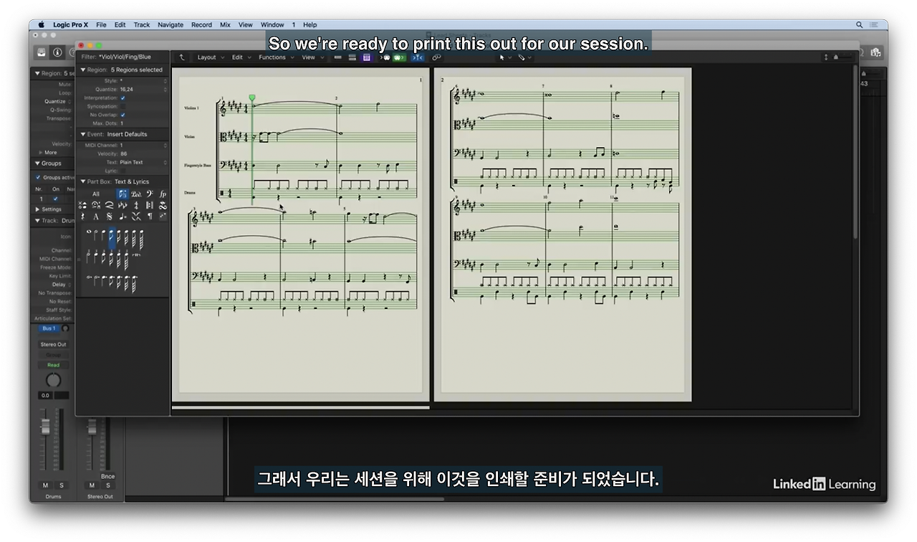
Task: Open the Navigate menu
Action: [171, 24]
